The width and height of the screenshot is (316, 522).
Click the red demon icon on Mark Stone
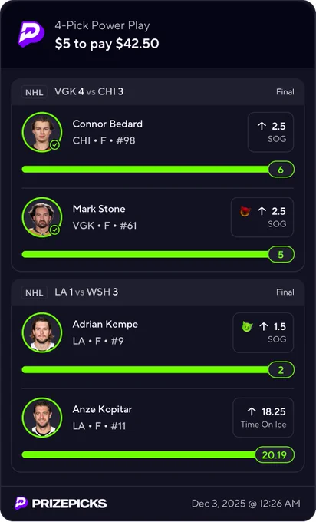tap(245, 211)
